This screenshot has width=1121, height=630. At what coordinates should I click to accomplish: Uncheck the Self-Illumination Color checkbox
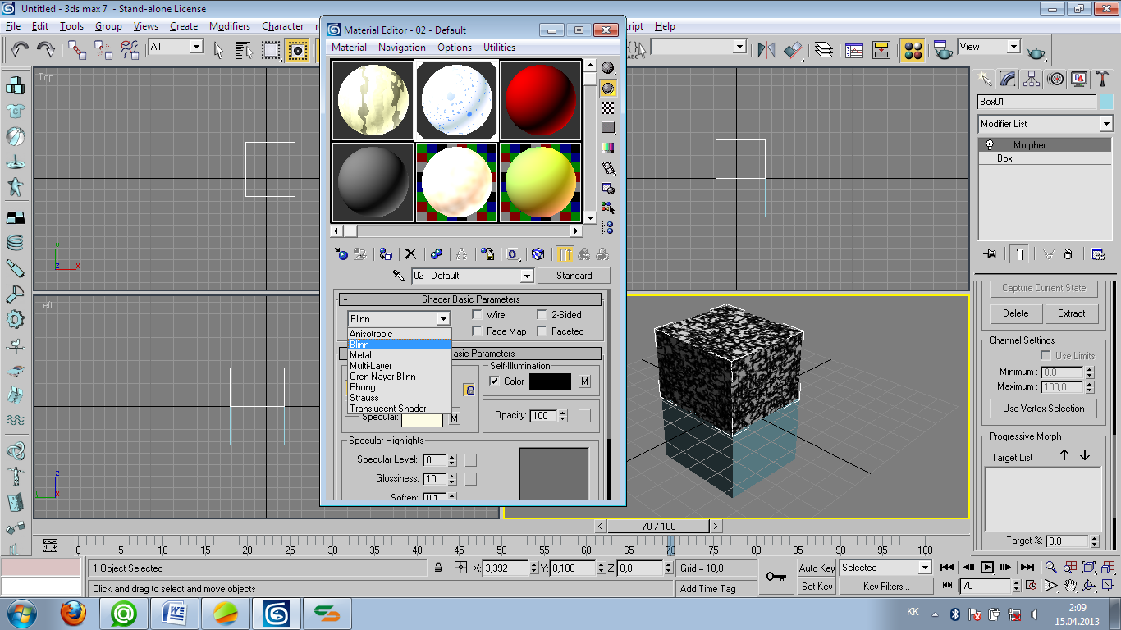[x=494, y=381]
